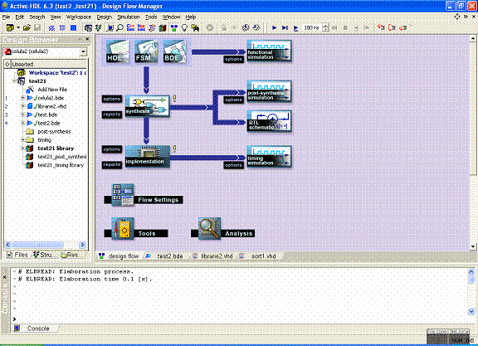Expand the librarie2.vhd tree node
This screenshot has height=346, width=478.
(x=23, y=106)
